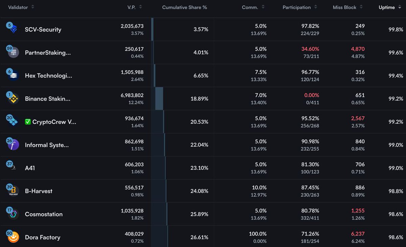Select the 6,237 missed blocks value
Screen dimensions: 406x247
(358, 234)
